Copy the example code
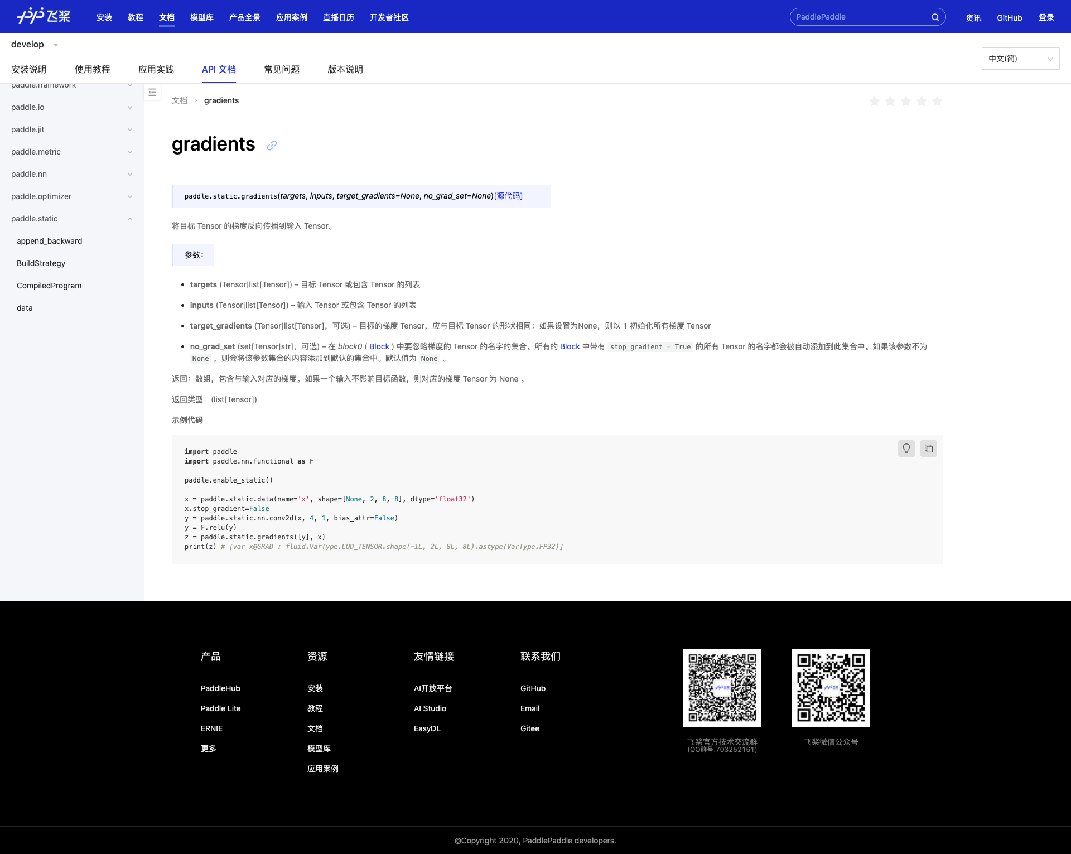 928,448
